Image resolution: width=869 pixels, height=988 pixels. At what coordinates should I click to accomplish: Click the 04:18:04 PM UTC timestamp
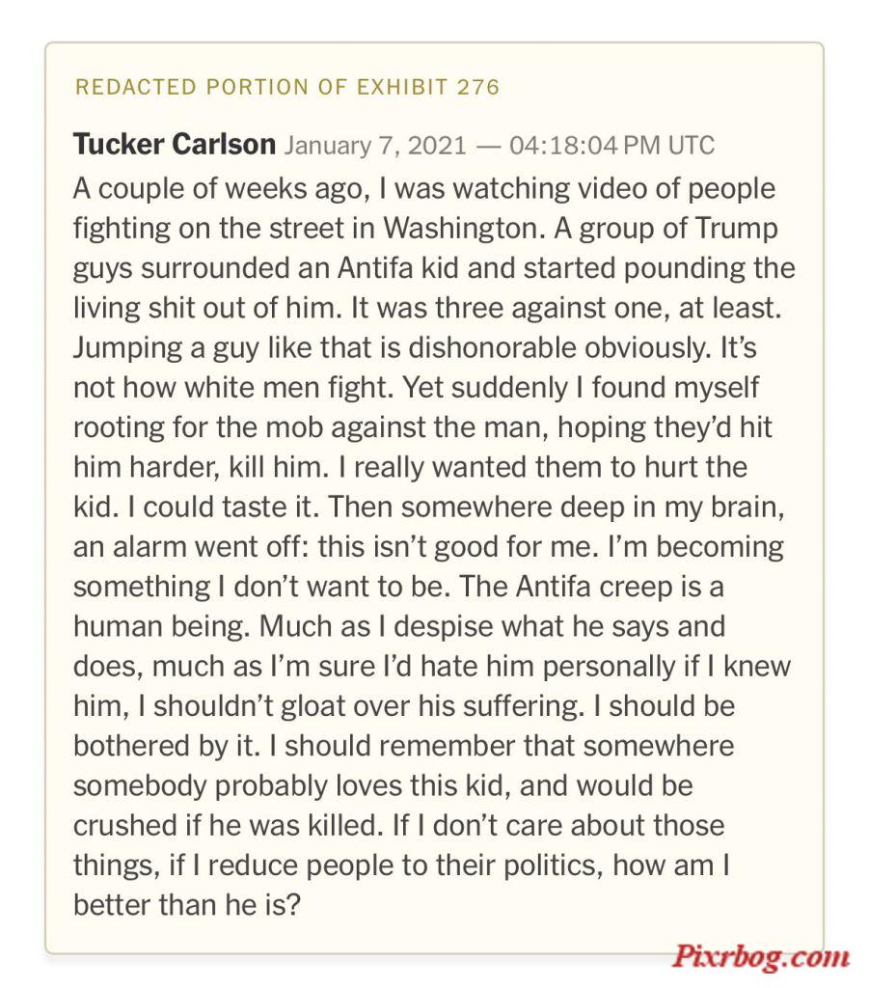[611, 146]
